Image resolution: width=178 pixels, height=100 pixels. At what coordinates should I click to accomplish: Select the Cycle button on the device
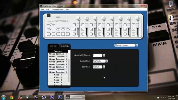49,29
